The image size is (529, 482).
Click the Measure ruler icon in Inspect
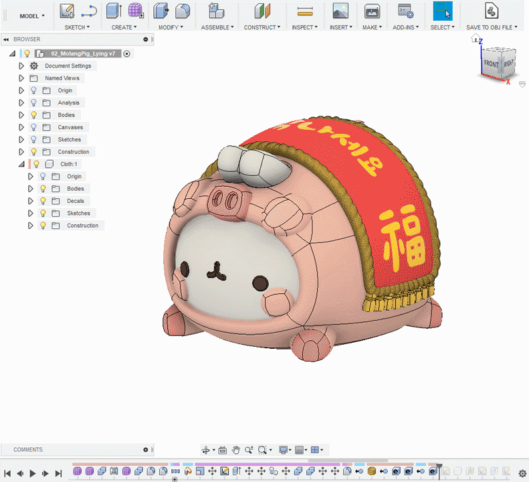[x=305, y=12]
